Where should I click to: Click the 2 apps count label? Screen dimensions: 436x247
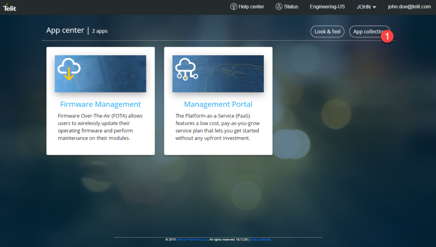click(x=100, y=31)
